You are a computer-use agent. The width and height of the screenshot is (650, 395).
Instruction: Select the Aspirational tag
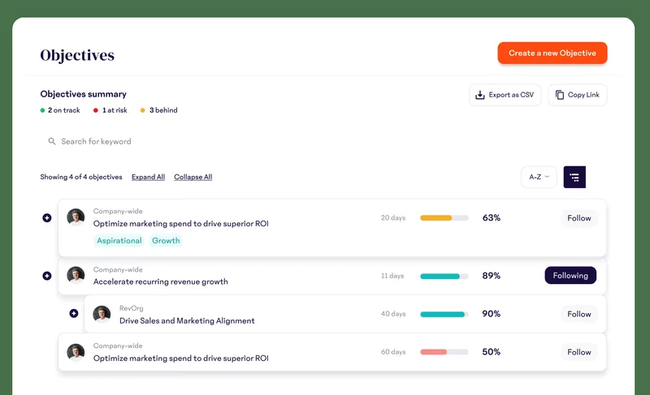point(119,241)
